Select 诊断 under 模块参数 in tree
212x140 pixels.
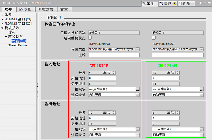point(12,32)
